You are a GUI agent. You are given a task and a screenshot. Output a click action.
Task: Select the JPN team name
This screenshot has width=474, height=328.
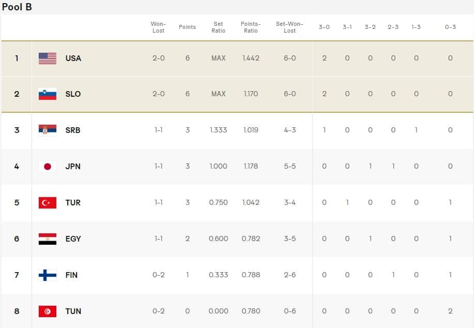[x=73, y=167]
